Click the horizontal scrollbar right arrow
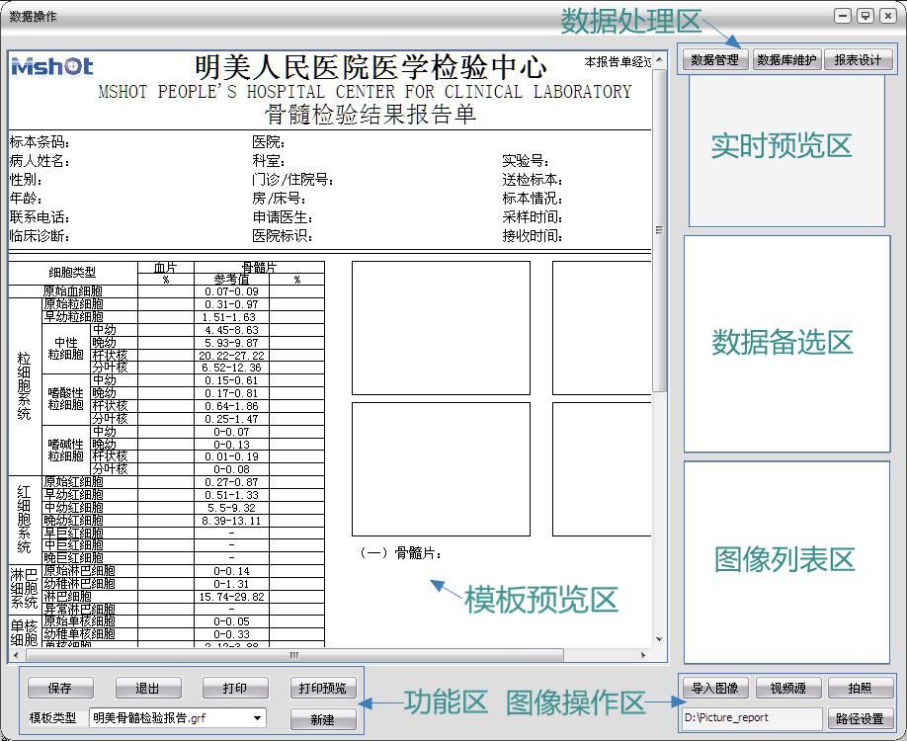 [644, 655]
